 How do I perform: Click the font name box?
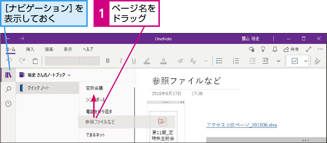[62, 61]
